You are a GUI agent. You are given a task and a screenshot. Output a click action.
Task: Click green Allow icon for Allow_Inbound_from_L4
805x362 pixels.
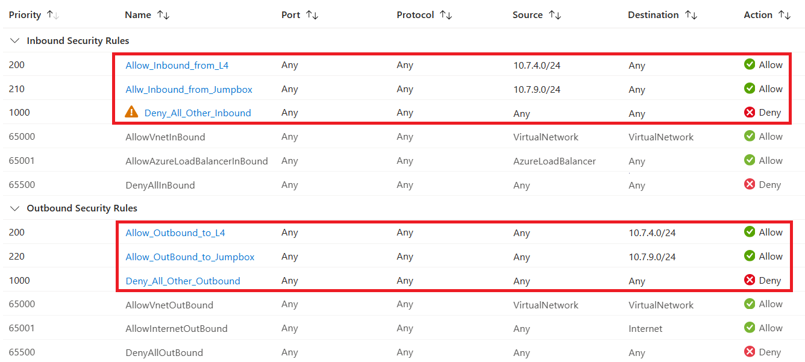pyautogui.click(x=750, y=64)
